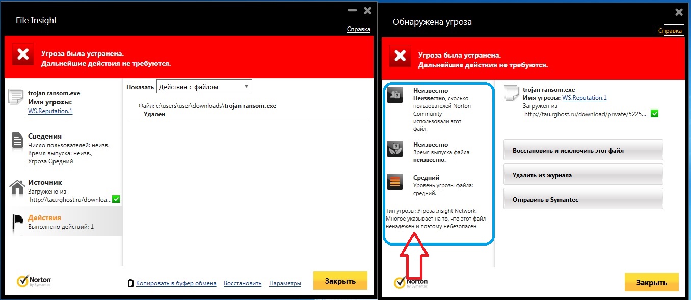This screenshot has width=691, height=300.
Task: Click green checkmark beside source URL in File Insight
Action: [116, 199]
